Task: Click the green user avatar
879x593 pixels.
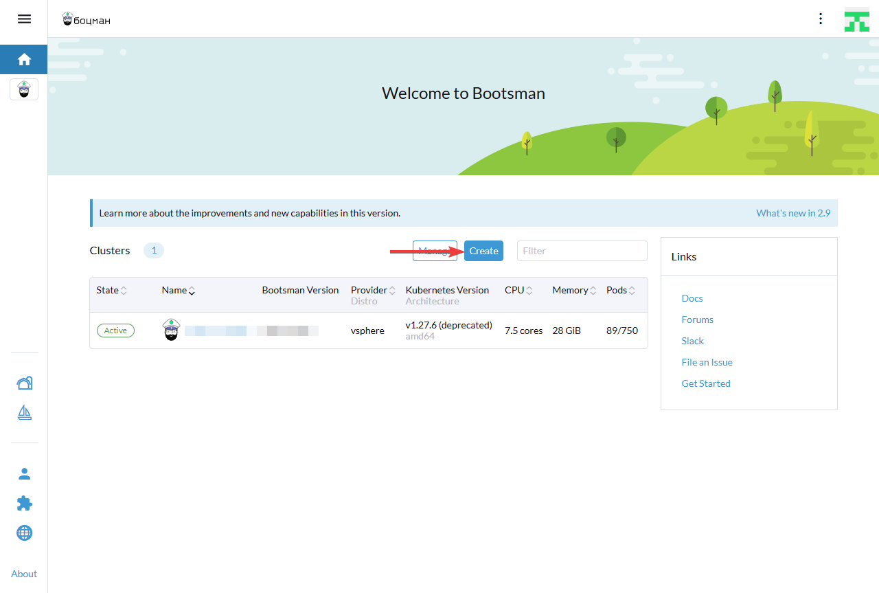Action: 856,19
